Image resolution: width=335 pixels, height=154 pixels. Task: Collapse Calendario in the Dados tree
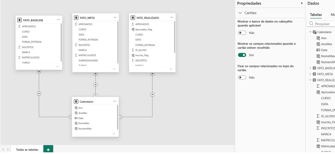tap(310, 32)
